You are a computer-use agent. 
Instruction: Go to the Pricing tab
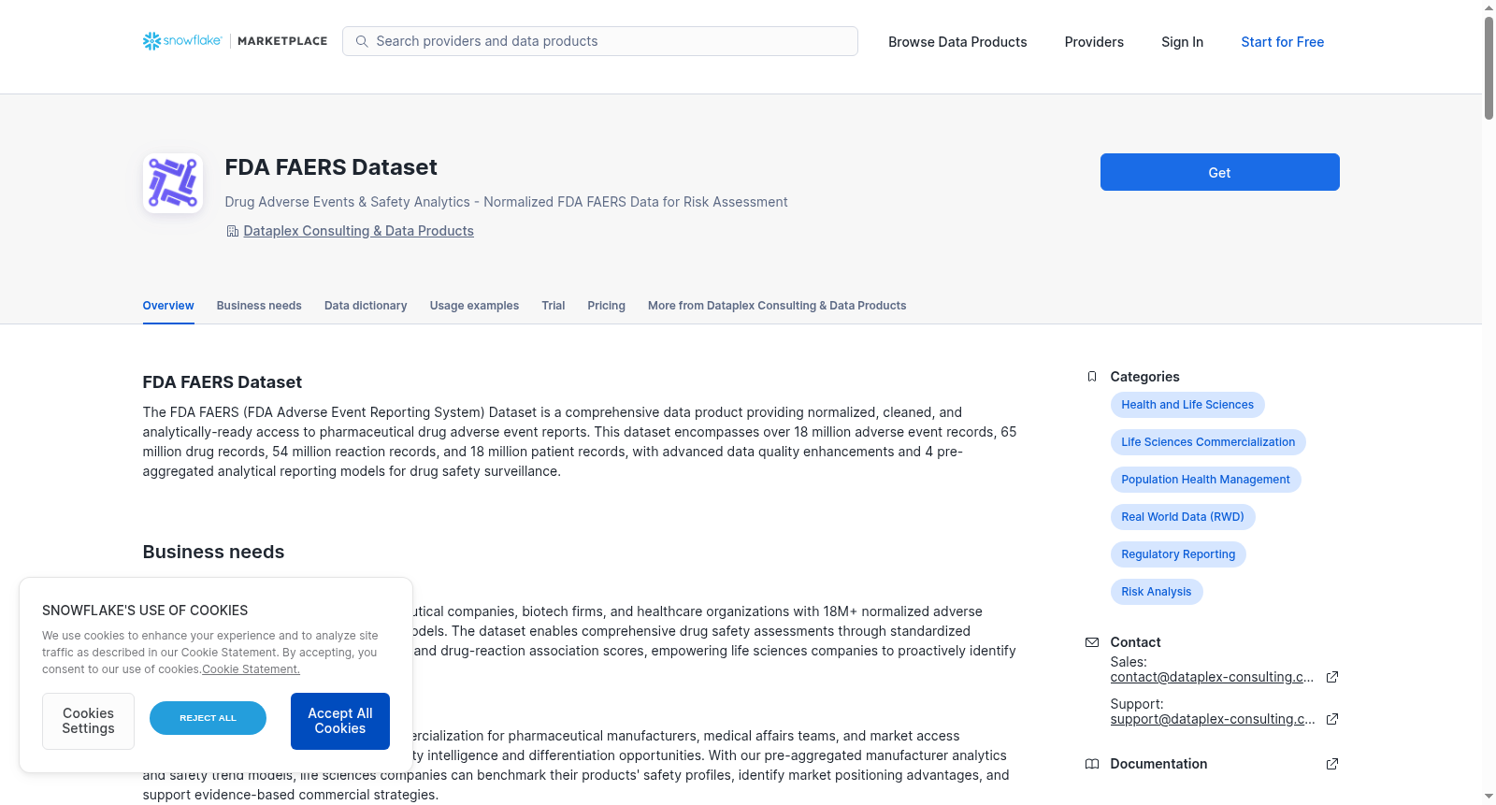[x=606, y=306]
